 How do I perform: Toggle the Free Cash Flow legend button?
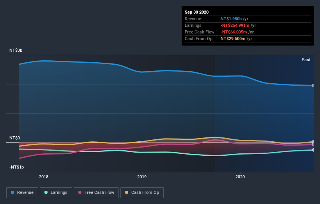[96, 193]
